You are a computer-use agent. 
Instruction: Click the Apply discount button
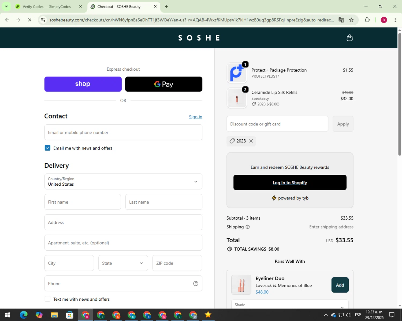(343, 124)
